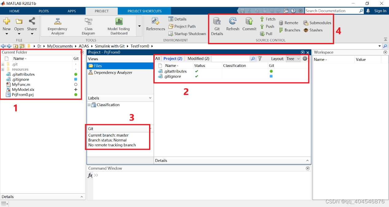This screenshot has width=389, height=207.
Task: Click the Pull button
Action: [266, 34]
